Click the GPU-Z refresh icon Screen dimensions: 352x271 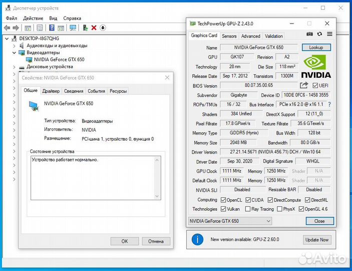click(x=319, y=34)
